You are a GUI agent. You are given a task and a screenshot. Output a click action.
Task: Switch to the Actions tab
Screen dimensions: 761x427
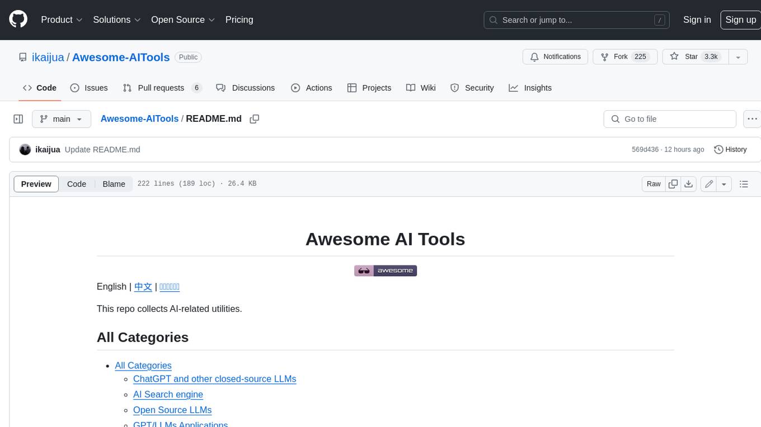coord(312,88)
